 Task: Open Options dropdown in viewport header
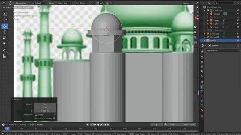click(188, 3)
